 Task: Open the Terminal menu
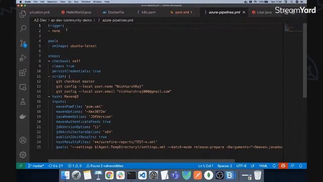click(x=86, y=2)
